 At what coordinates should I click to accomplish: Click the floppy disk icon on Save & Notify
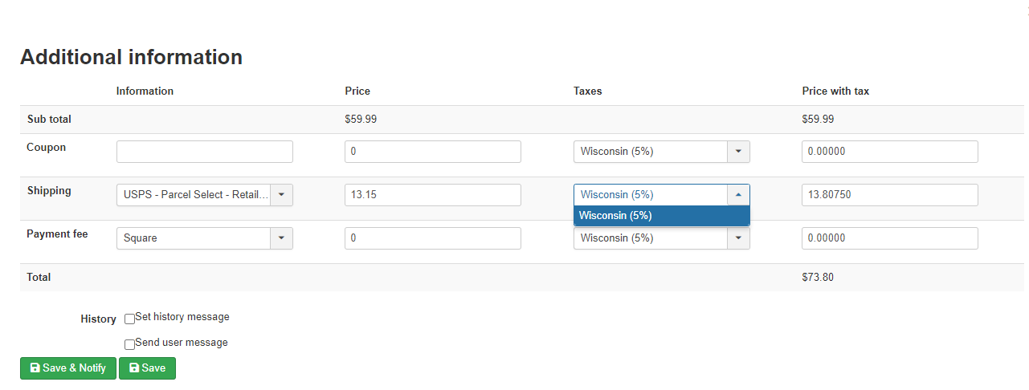(35, 368)
